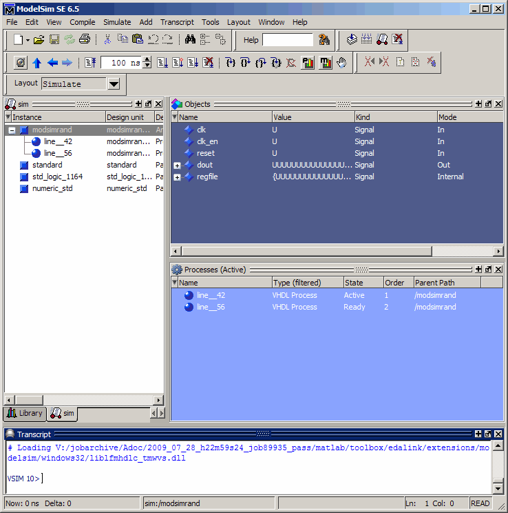Sort Processes by Order column header
The image size is (508, 513).
click(x=399, y=283)
